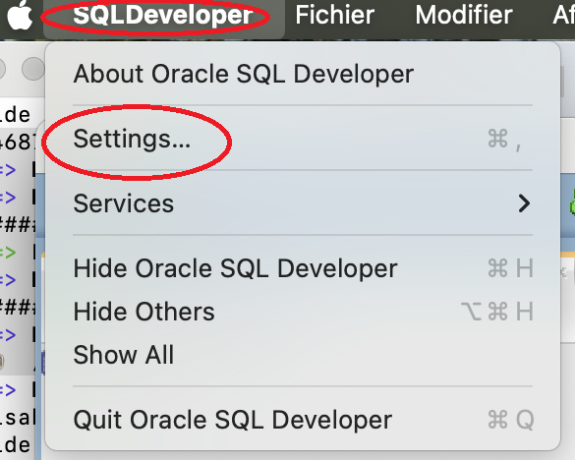This screenshot has width=575, height=460.
Task: Open the Modifier menu
Action: [x=464, y=16]
